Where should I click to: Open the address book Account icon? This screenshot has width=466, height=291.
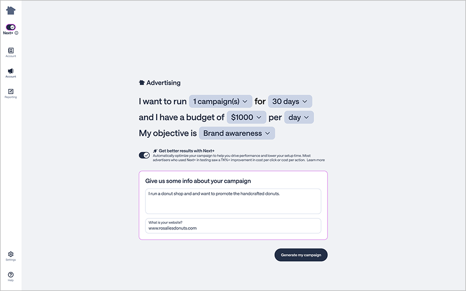pyautogui.click(x=11, y=50)
